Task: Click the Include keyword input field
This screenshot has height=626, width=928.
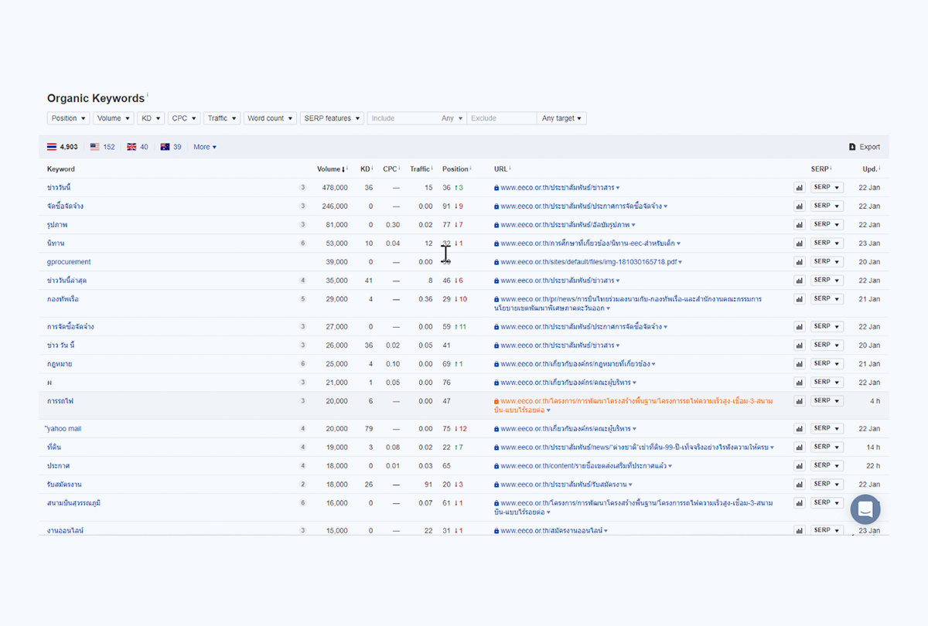Action: tap(402, 118)
